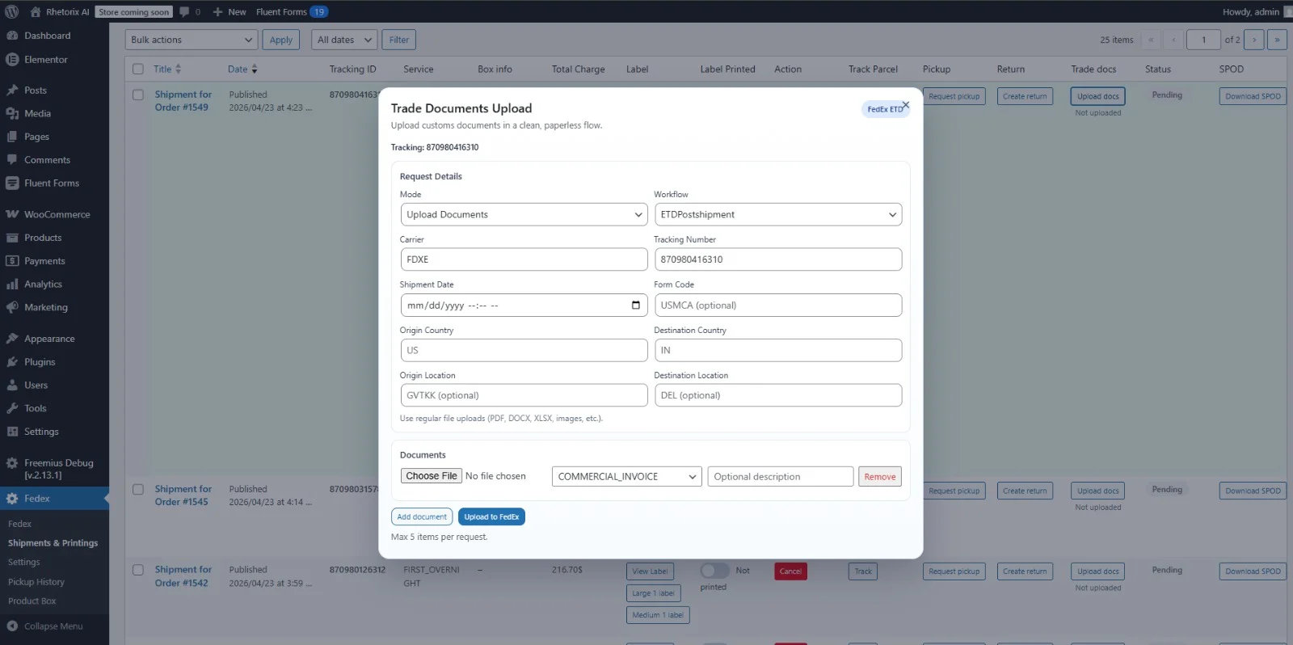
Task: Open the Bulk actions dropdown
Action: (192, 40)
